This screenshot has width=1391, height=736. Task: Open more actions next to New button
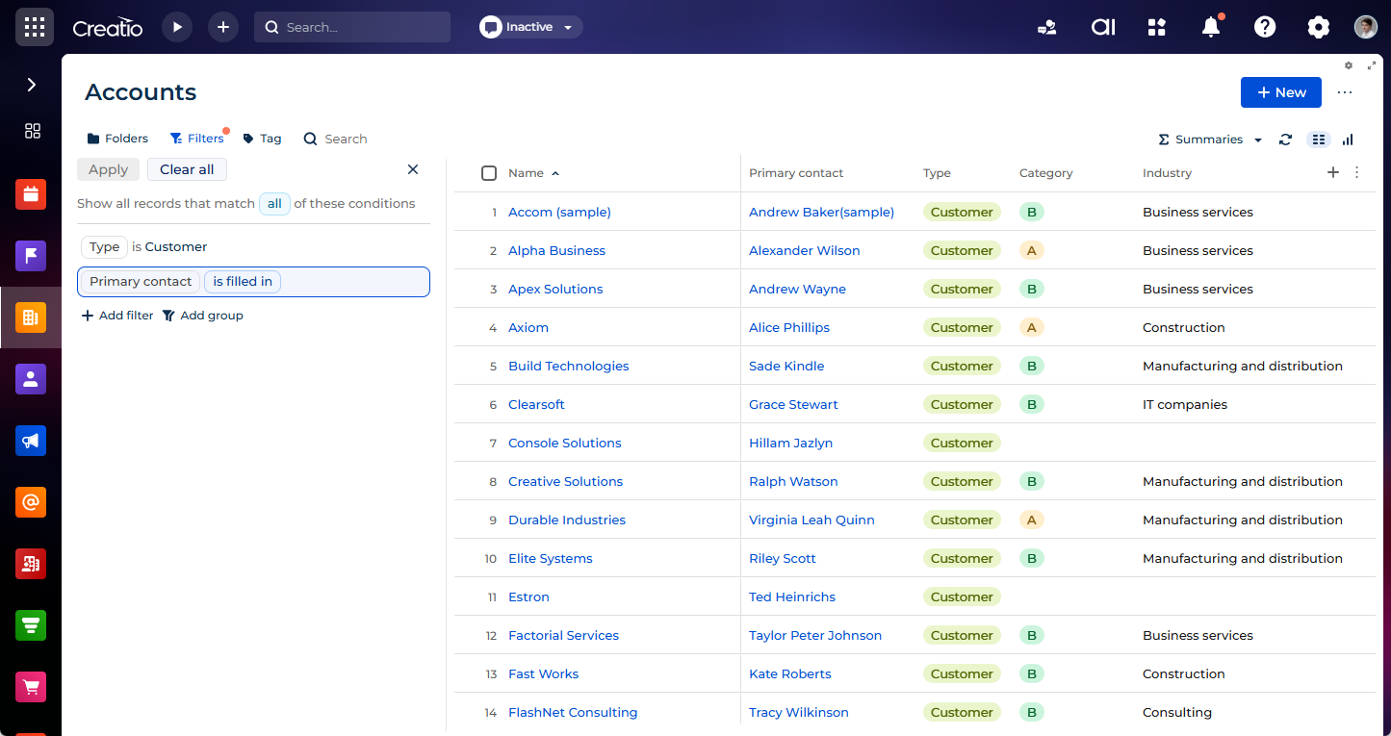tap(1345, 92)
